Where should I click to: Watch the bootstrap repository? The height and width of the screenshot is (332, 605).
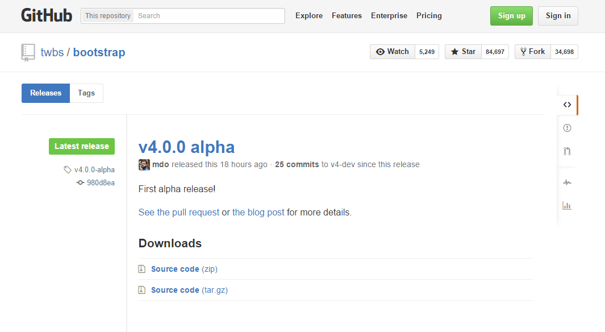(x=392, y=51)
